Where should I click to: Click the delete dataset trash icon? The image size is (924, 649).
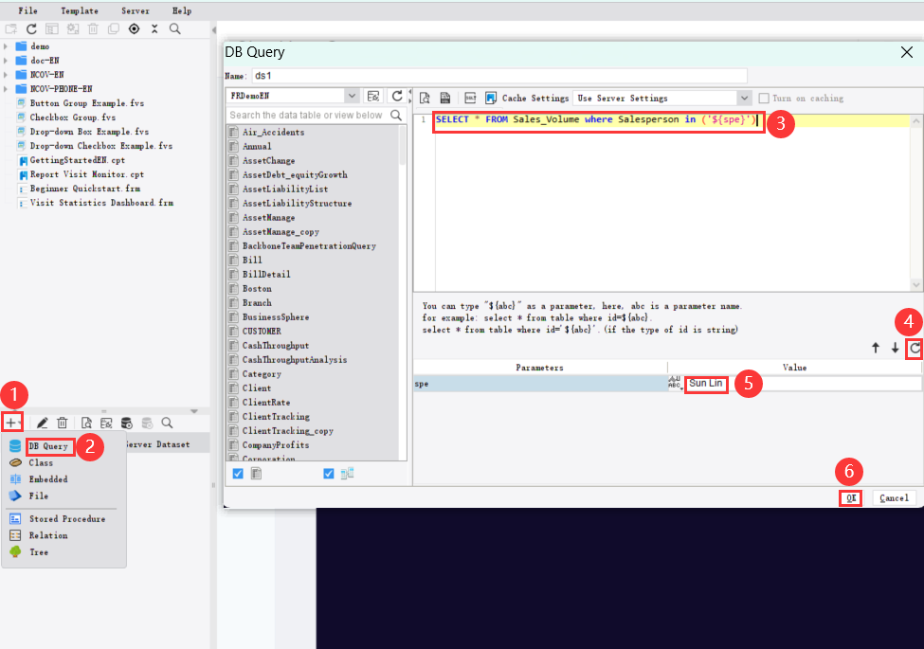[63, 424]
